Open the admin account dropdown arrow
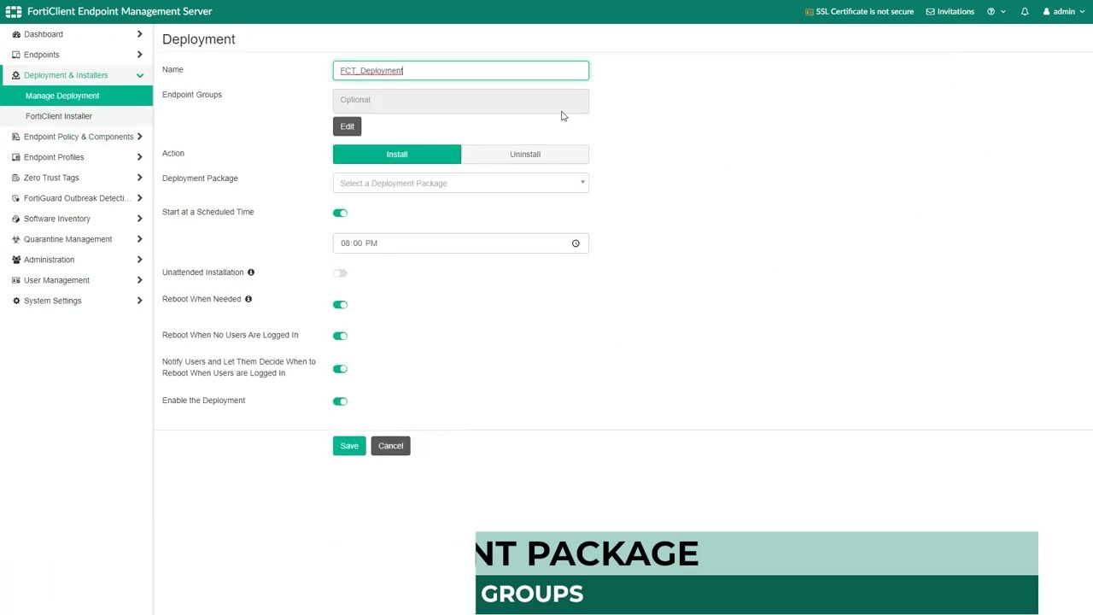 1083,12
